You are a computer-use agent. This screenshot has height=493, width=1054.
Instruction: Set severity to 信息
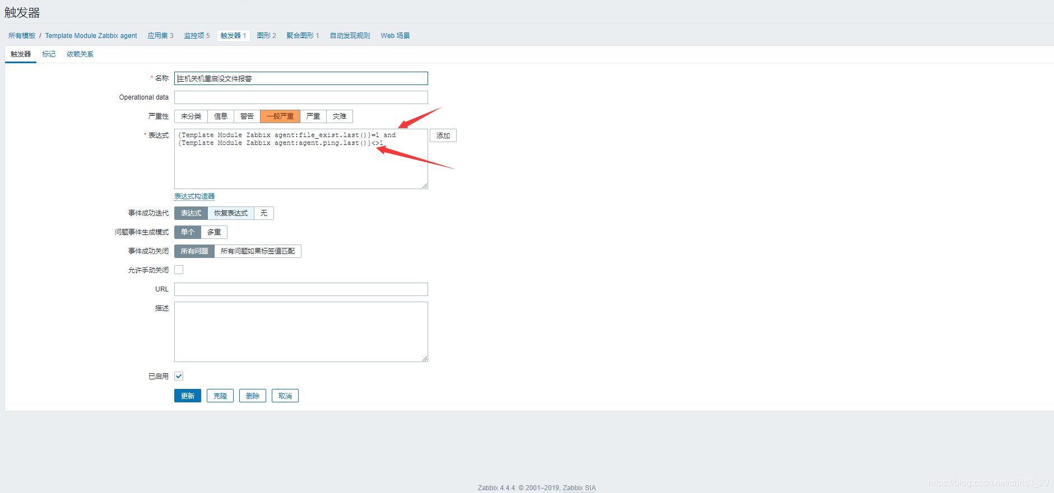[x=221, y=116]
